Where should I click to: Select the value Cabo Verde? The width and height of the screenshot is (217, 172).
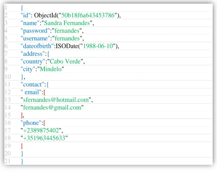tap(65, 62)
